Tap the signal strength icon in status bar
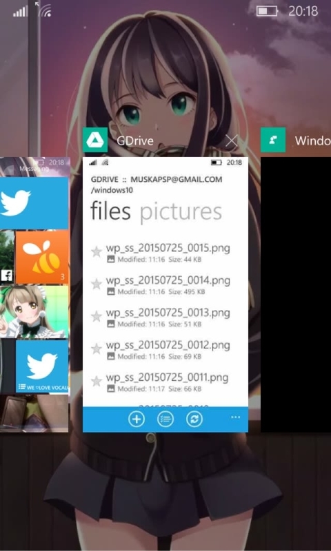 click(x=21, y=12)
